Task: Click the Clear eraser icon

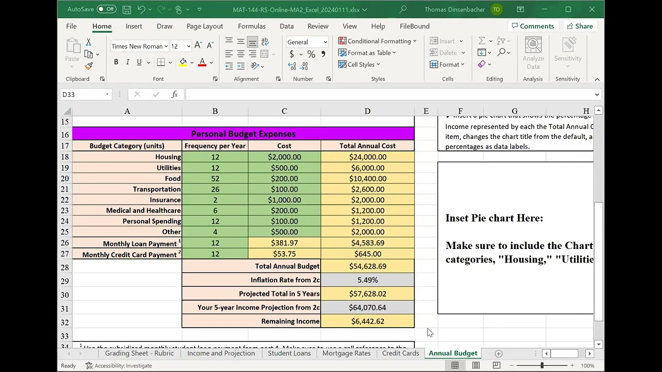Action: (x=482, y=64)
